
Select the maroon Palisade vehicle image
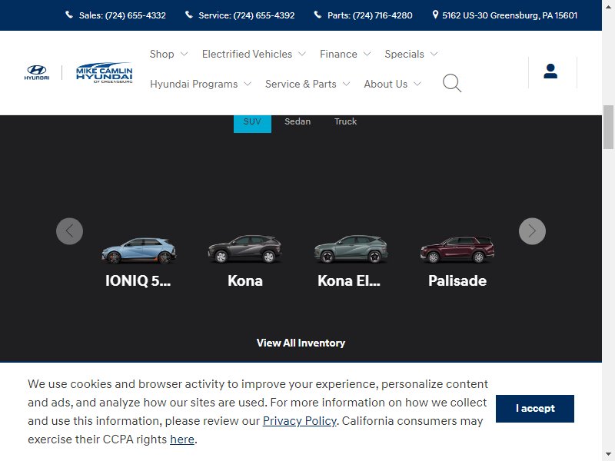[457, 250]
